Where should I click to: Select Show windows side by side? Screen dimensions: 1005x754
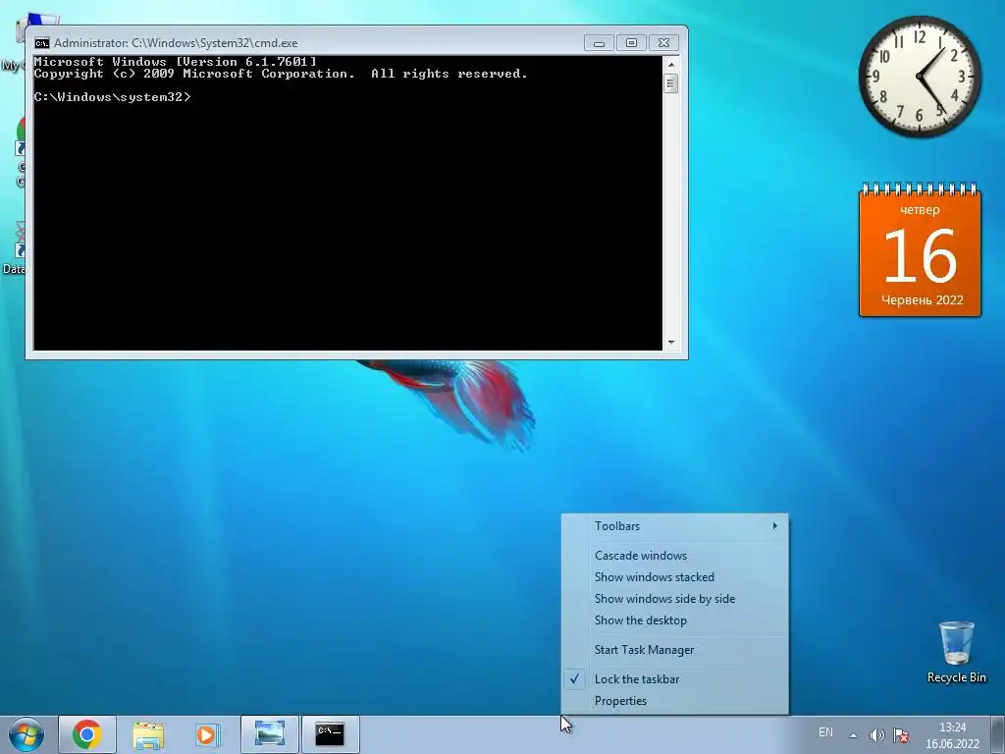click(x=675, y=599)
